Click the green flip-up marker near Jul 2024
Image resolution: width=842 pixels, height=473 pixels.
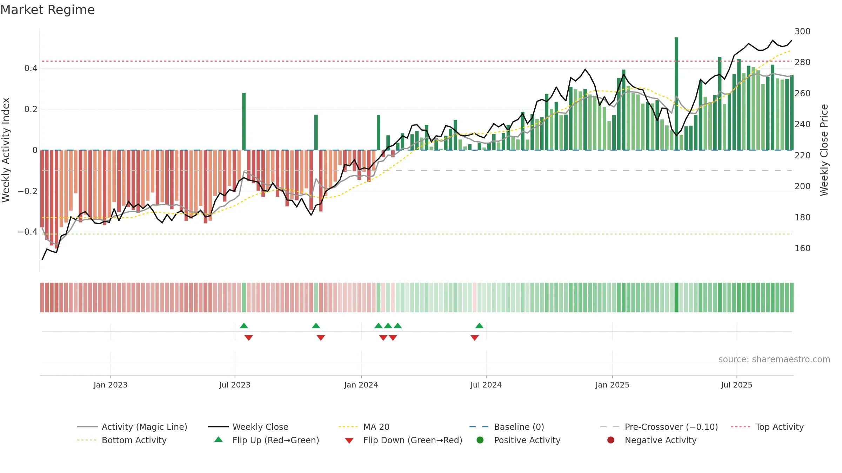coord(480,326)
